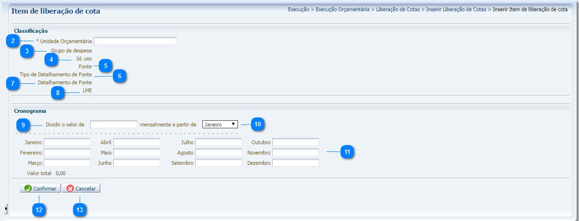Click the Confirmar button with green checkmark
Viewport: 579px width, 221px height.
(x=40, y=189)
